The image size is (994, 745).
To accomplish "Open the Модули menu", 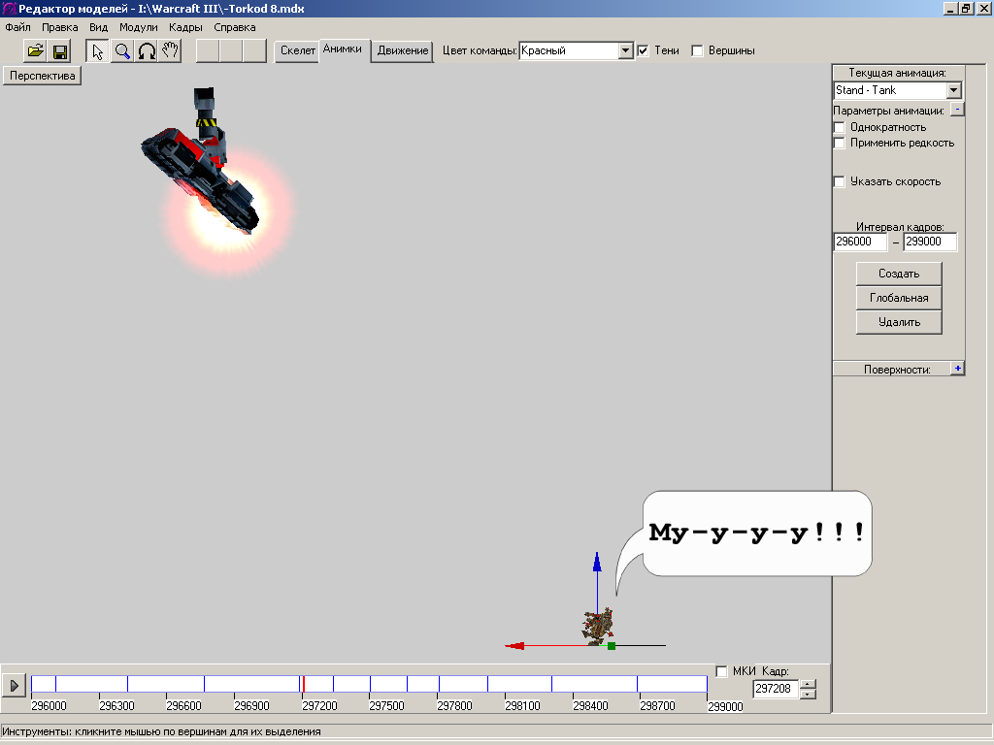I will click(138, 27).
